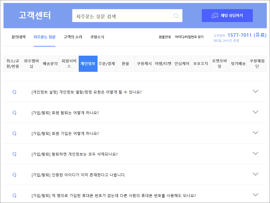Click the Q icon beside 회원 가입은 question
The width and height of the screenshot is (270, 203).
15,133
